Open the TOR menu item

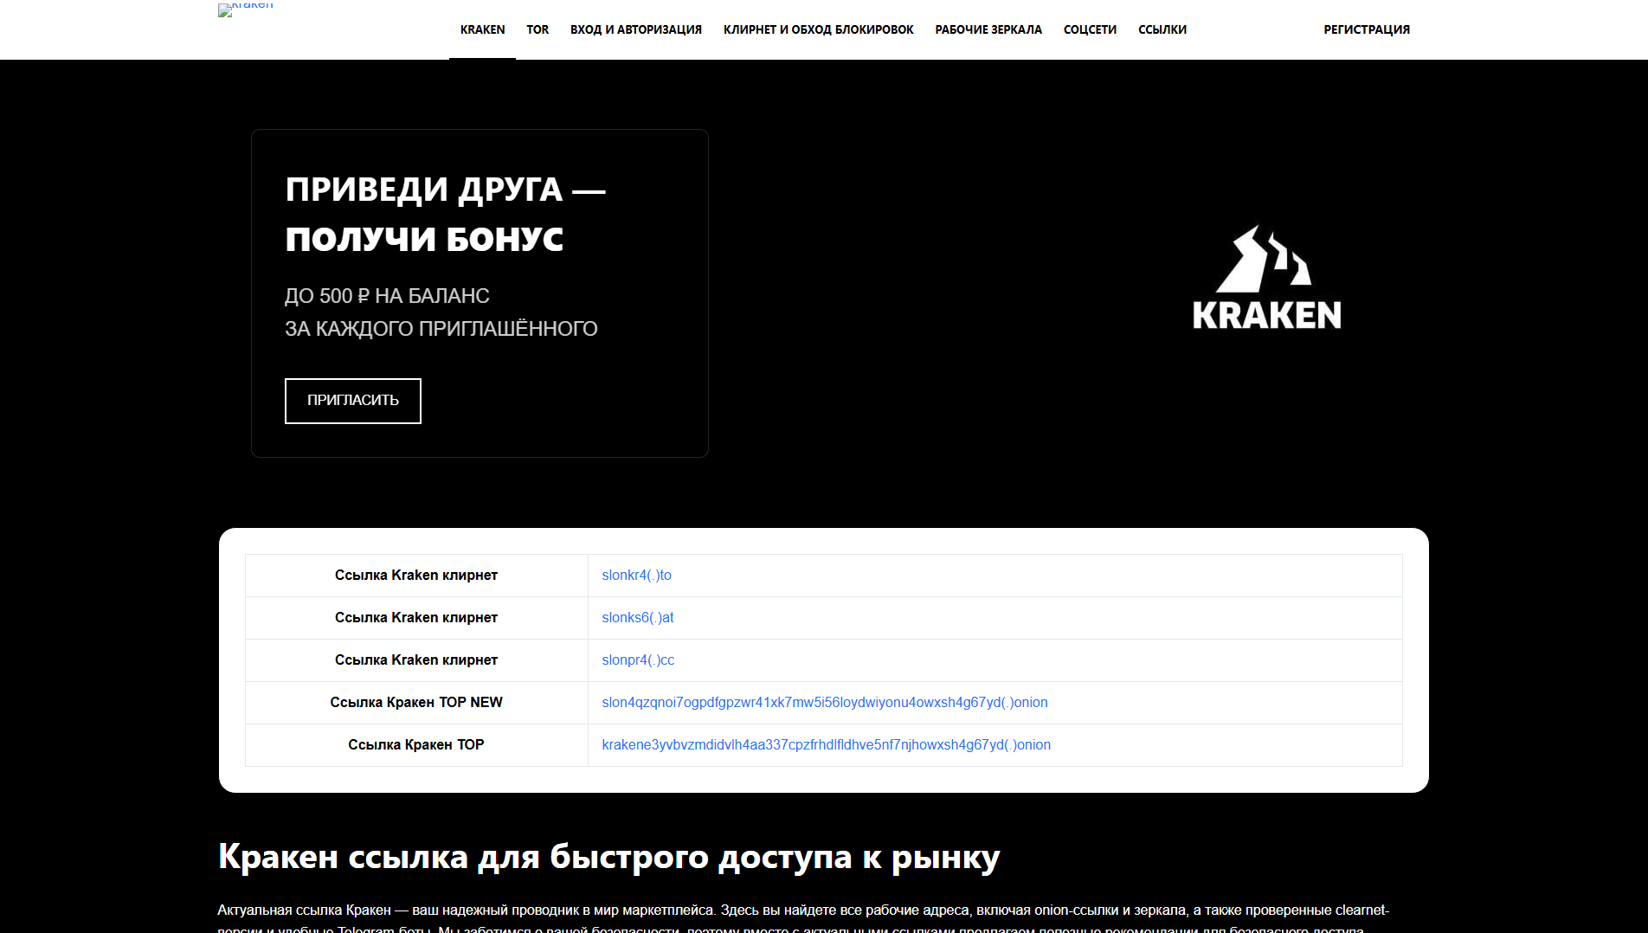coord(538,29)
